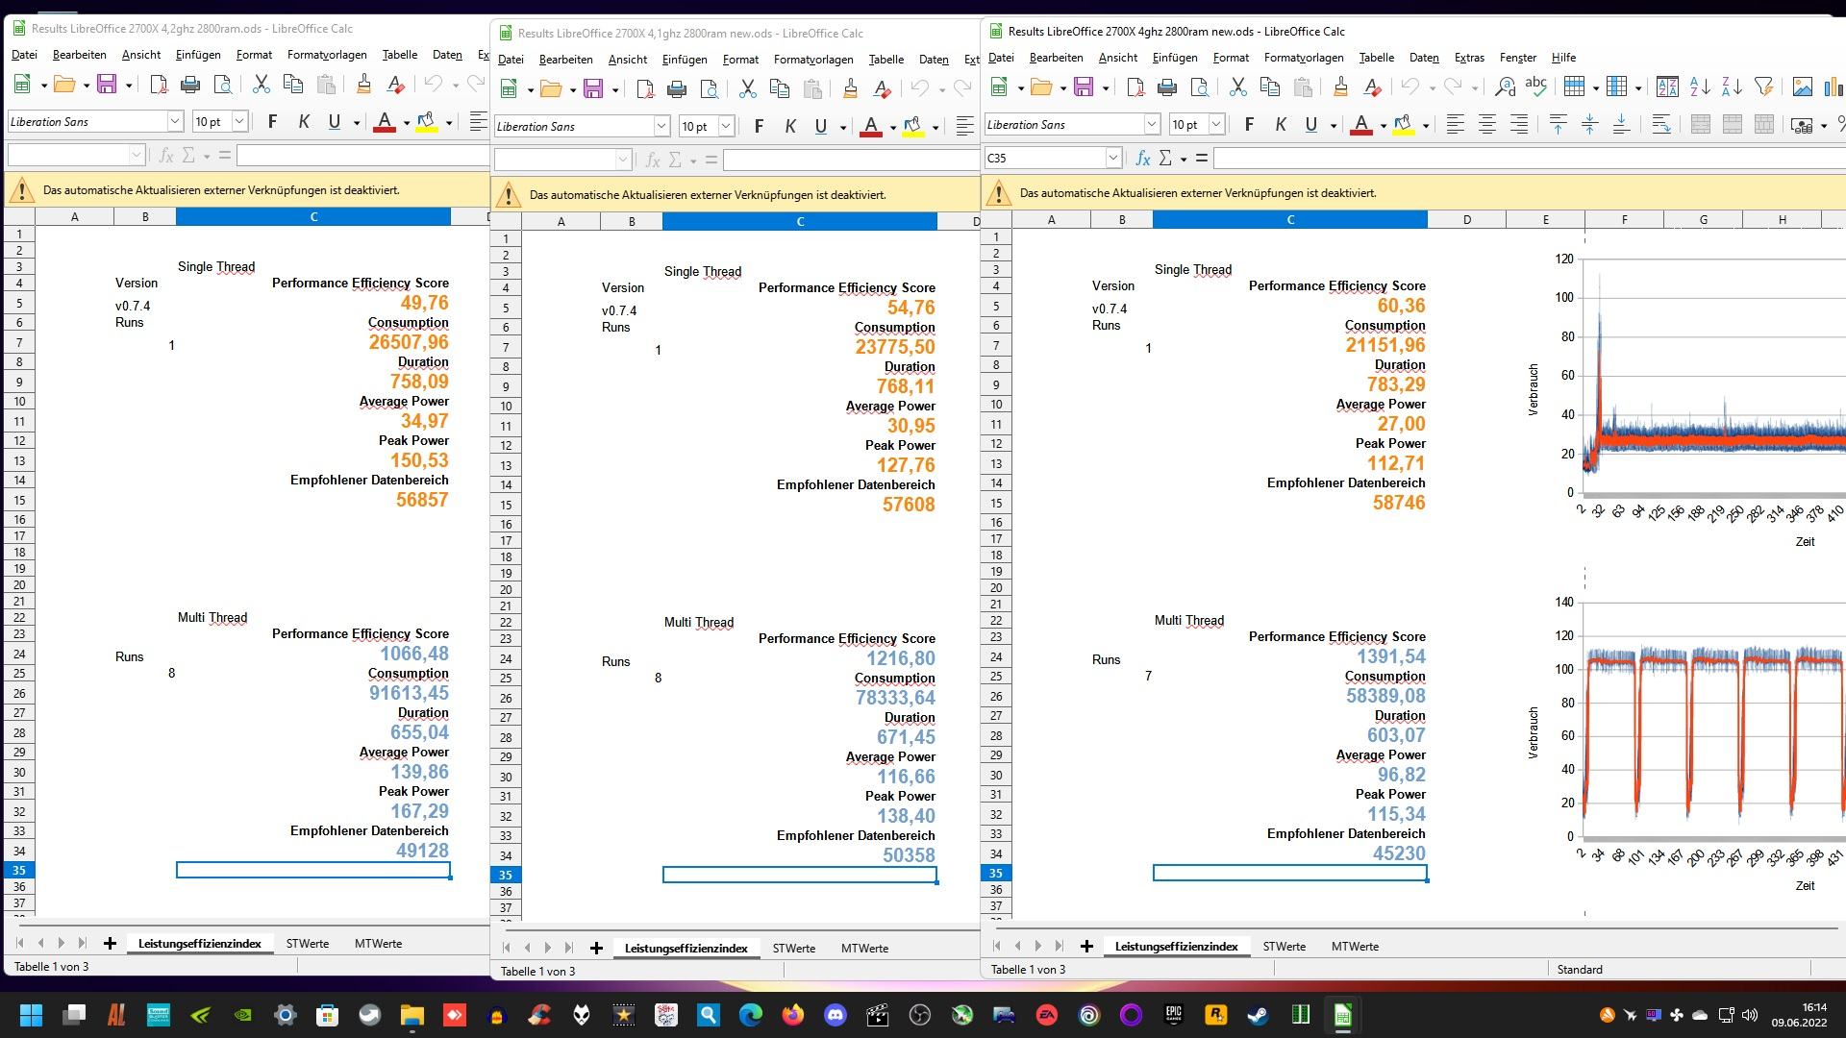Open Windows Start menu
Screen dimensions: 1846x1038
pos(31,1015)
